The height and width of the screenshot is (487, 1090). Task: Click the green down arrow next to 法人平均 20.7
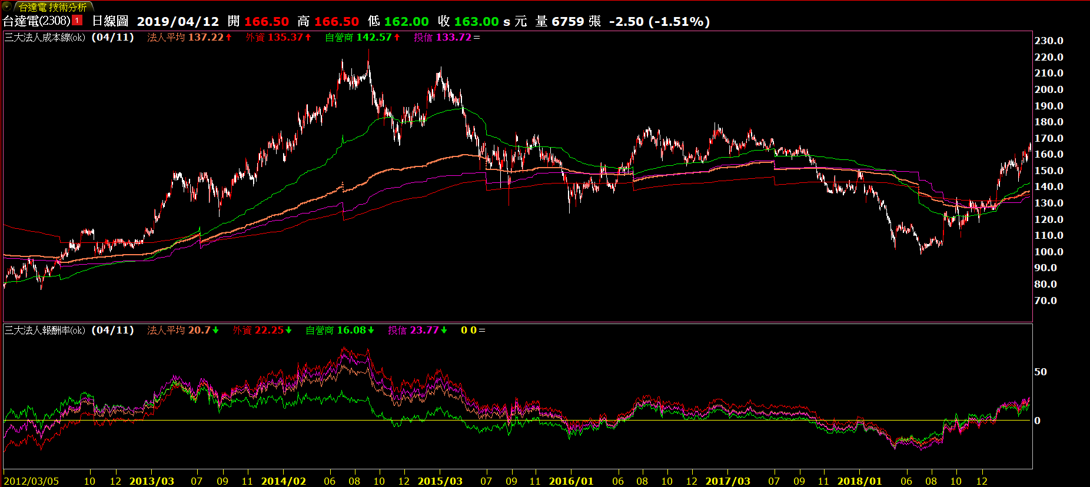point(215,330)
